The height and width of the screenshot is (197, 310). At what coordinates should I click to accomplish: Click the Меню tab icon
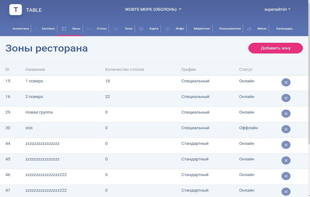pyautogui.click(x=249, y=29)
